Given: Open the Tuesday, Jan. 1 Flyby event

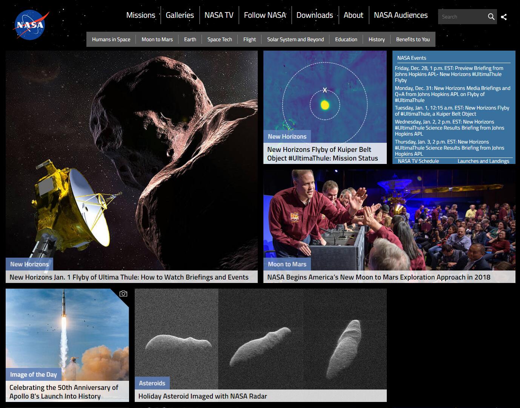Looking at the screenshot, I should click(452, 111).
